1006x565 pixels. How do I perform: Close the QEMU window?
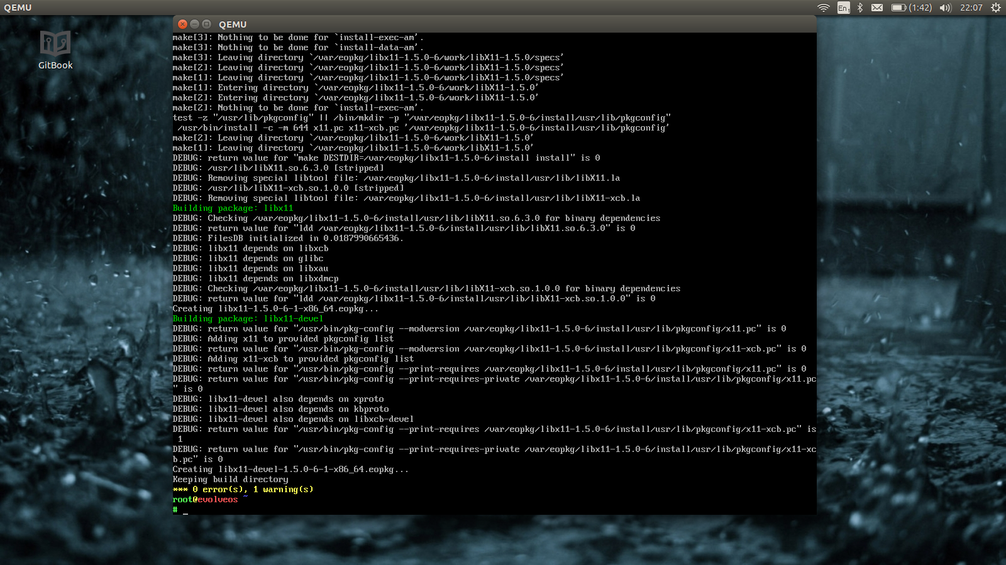click(x=182, y=24)
